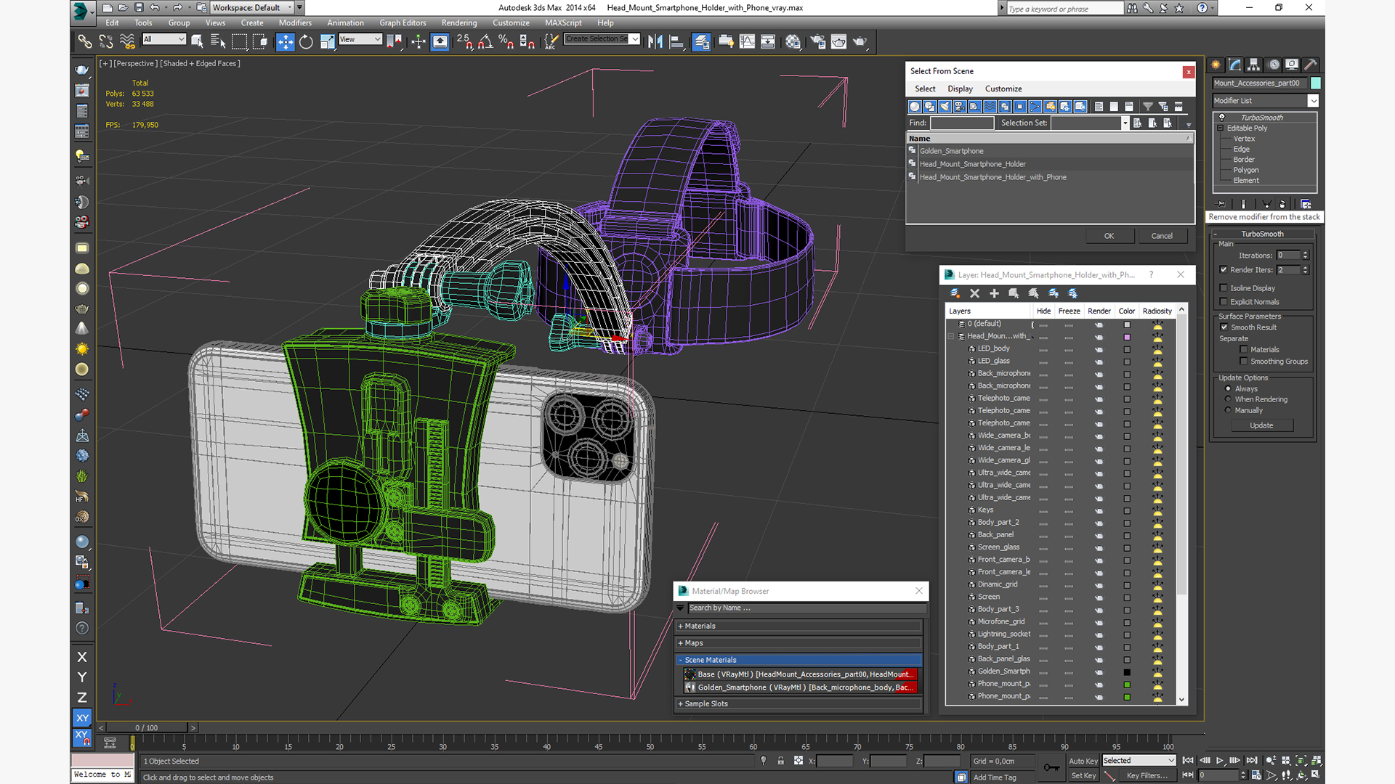The image size is (1395, 784).
Task: Enable the Render Iters checkbox
Action: (1224, 269)
